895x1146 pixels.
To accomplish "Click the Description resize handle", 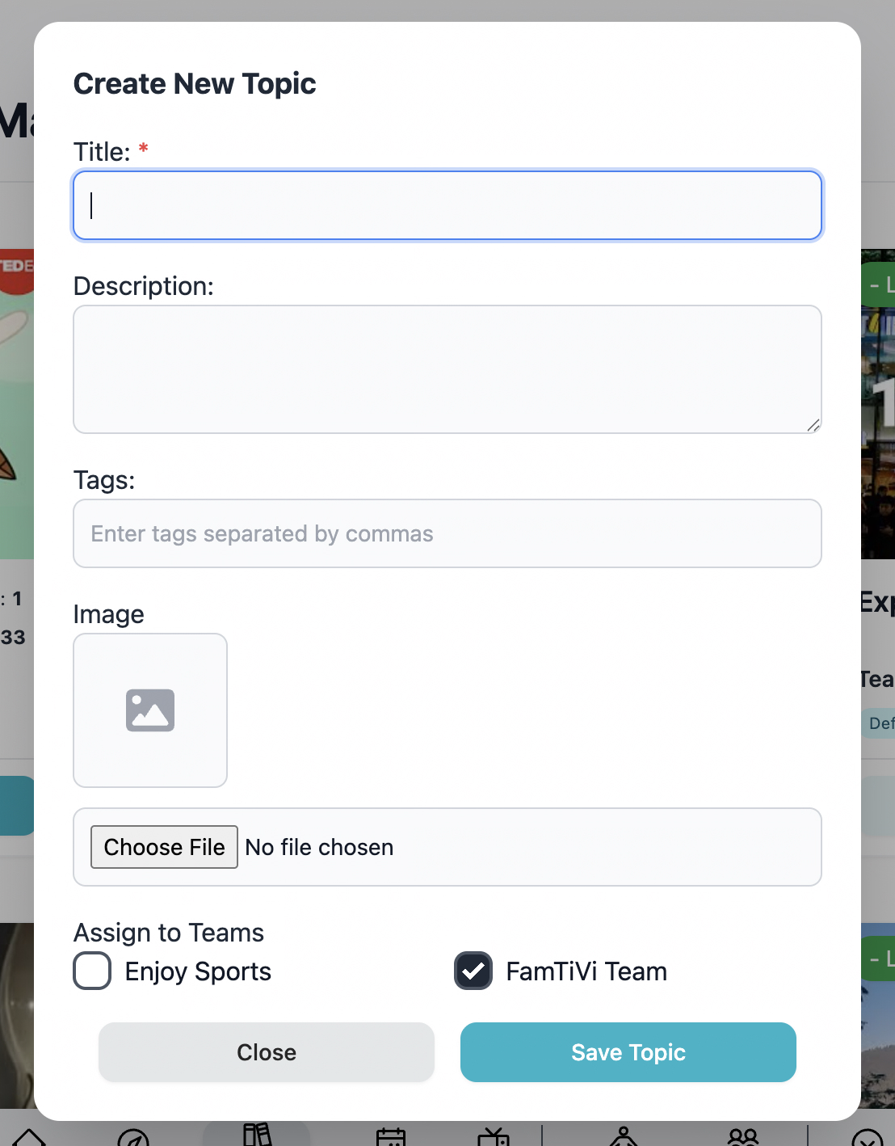I will pos(813,425).
